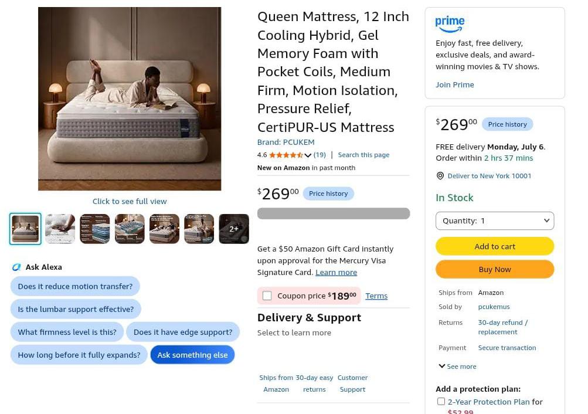Click the orange star rating icons
This screenshot has height=414, width=588.
pos(286,155)
